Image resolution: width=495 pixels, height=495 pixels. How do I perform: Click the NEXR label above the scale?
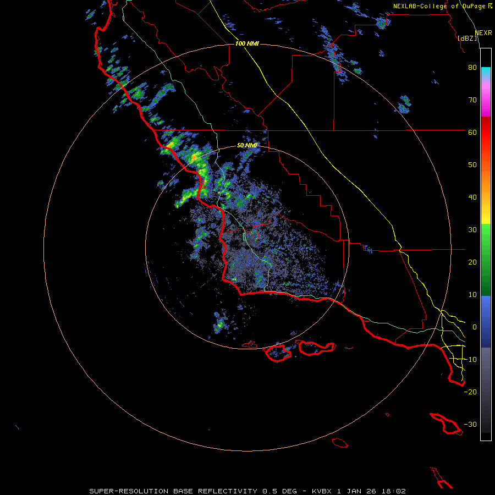(x=483, y=33)
